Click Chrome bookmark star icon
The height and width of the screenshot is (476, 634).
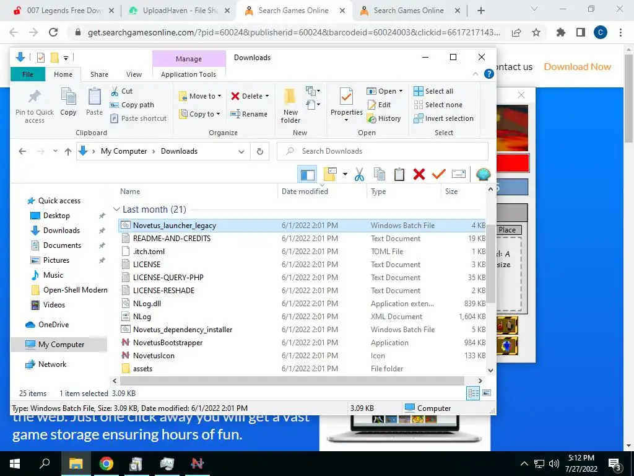pos(536,32)
